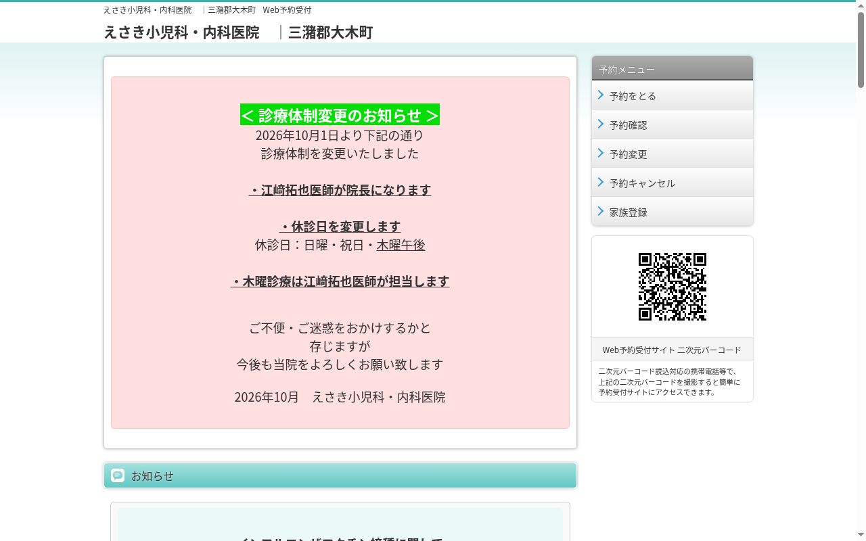
Task: Click the speech bubble icon next to お知らせ
Action: [x=118, y=475]
